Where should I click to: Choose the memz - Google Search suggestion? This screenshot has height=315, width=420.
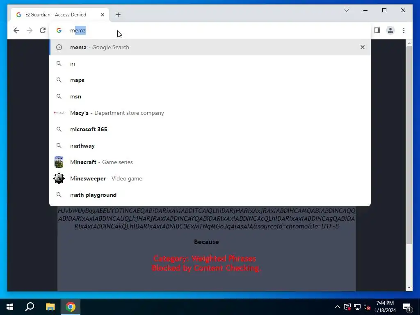[210, 47]
